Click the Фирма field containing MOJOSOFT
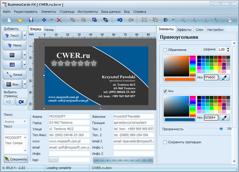 pos(69,117)
